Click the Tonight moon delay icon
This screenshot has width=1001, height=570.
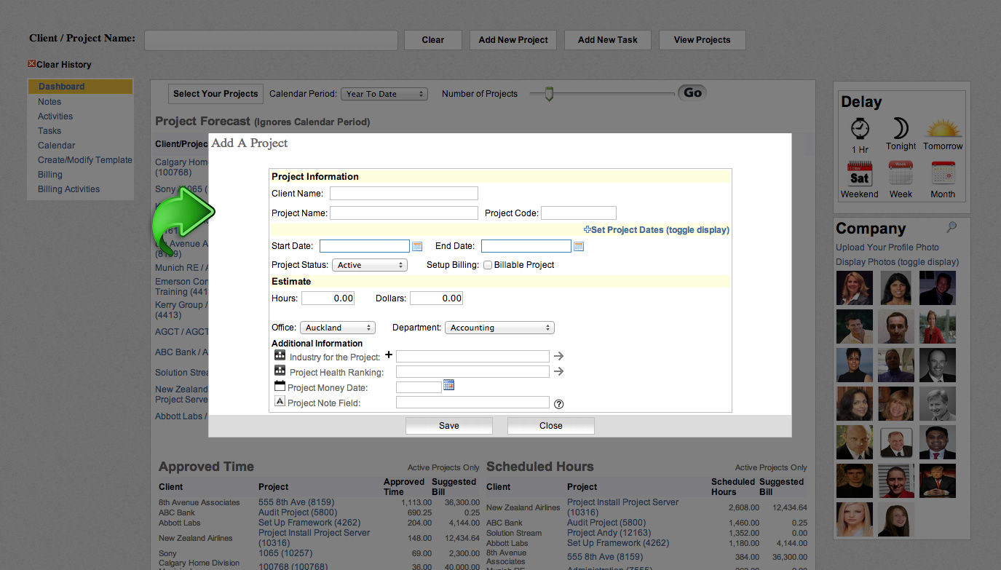coord(901,129)
